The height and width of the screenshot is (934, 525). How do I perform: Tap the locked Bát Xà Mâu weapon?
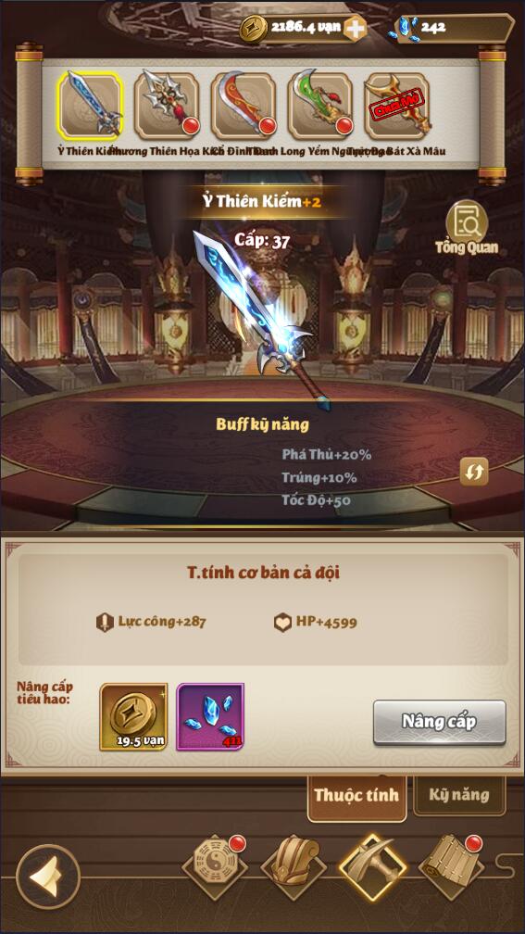coord(396,106)
